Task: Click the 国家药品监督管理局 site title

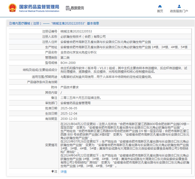Action: pyautogui.click(x=39, y=7)
